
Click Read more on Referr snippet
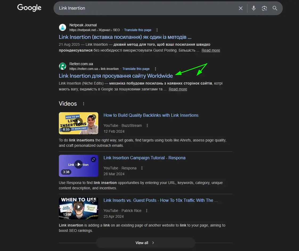click(x=178, y=89)
